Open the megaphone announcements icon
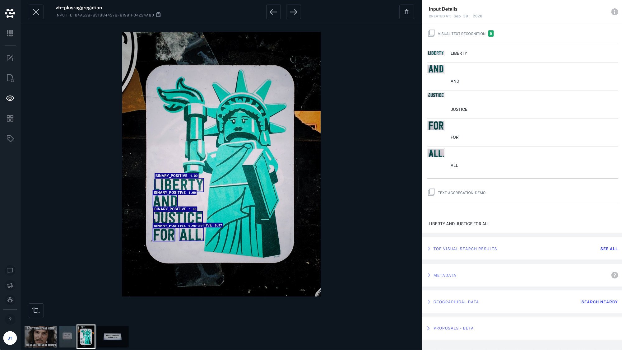The image size is (622, 350). [x=10, y=285]
